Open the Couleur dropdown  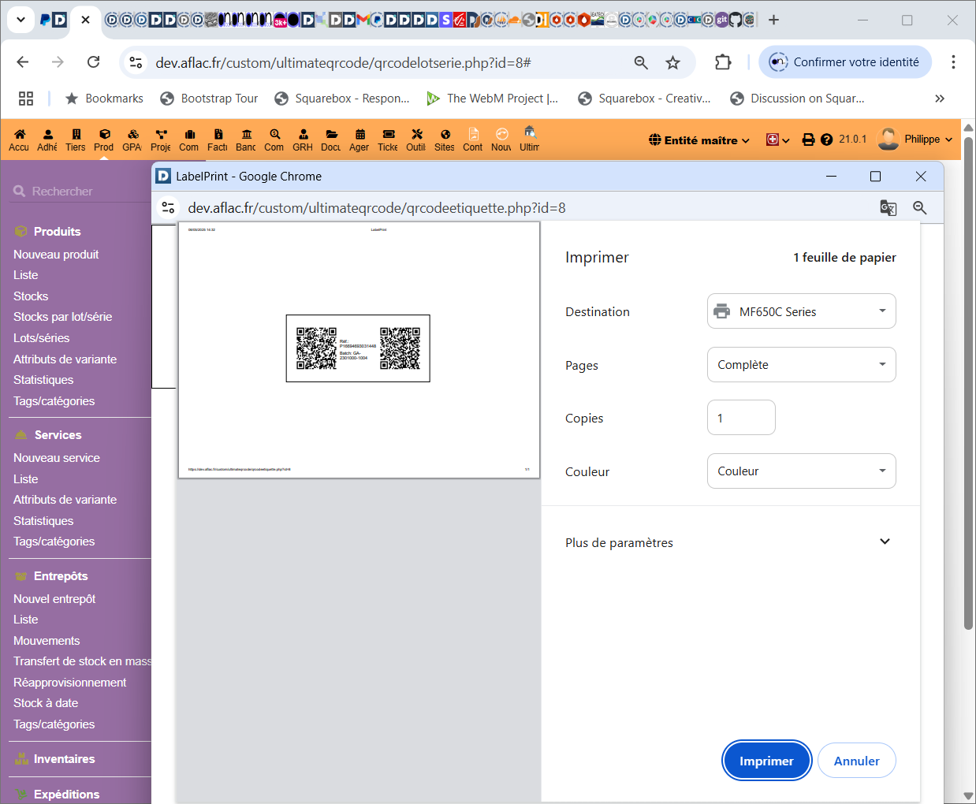(801, 471)
